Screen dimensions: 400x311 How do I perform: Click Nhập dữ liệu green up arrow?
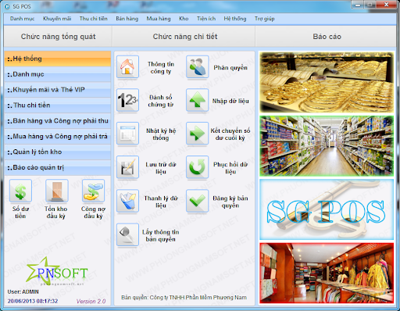[197, 100]
